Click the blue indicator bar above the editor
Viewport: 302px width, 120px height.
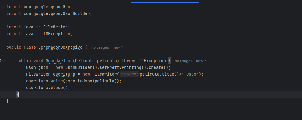click(x=165, y=3)
